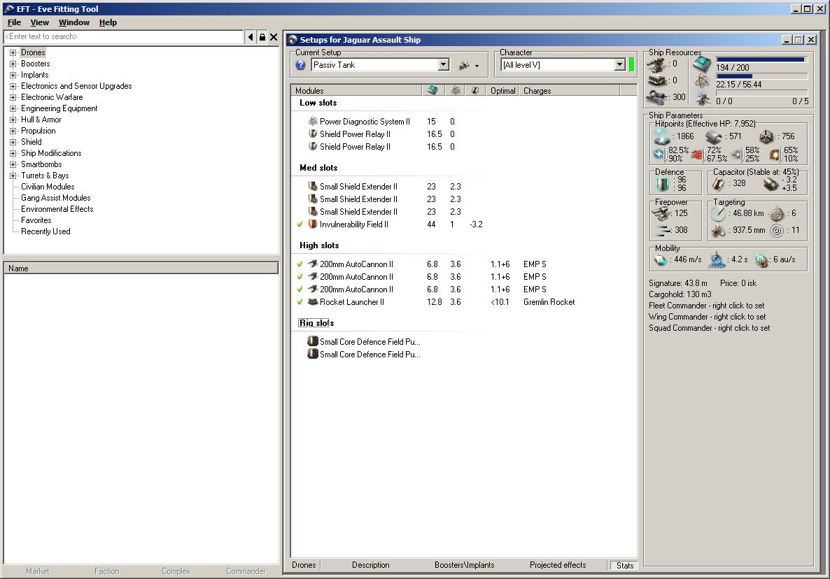The image size is (830, 579).
Task: Click the max locked targets icon showing 6
Action: 777,213
